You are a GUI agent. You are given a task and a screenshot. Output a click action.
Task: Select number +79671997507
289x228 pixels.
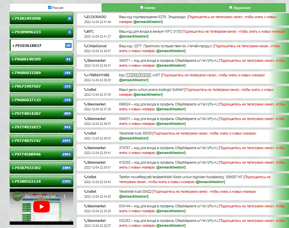(x=41, y=86)
